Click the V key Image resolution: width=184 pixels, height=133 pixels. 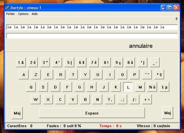[73, 99]
